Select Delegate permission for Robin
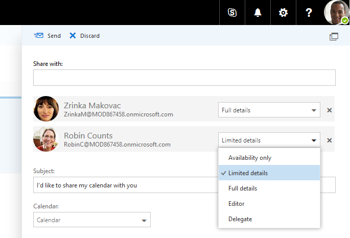Image resolution: width=350 pixels, height=238 pixels. [x=269, y=219]
